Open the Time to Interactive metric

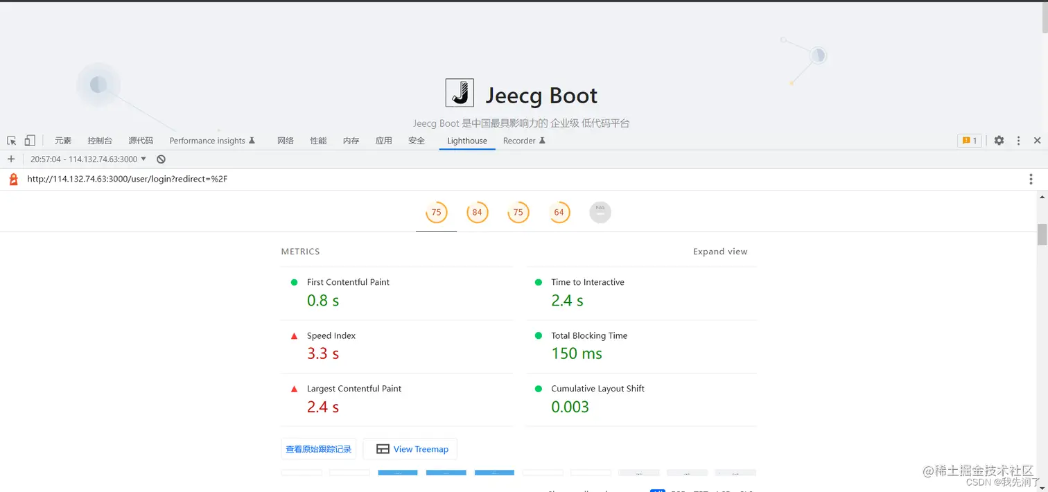587,282
